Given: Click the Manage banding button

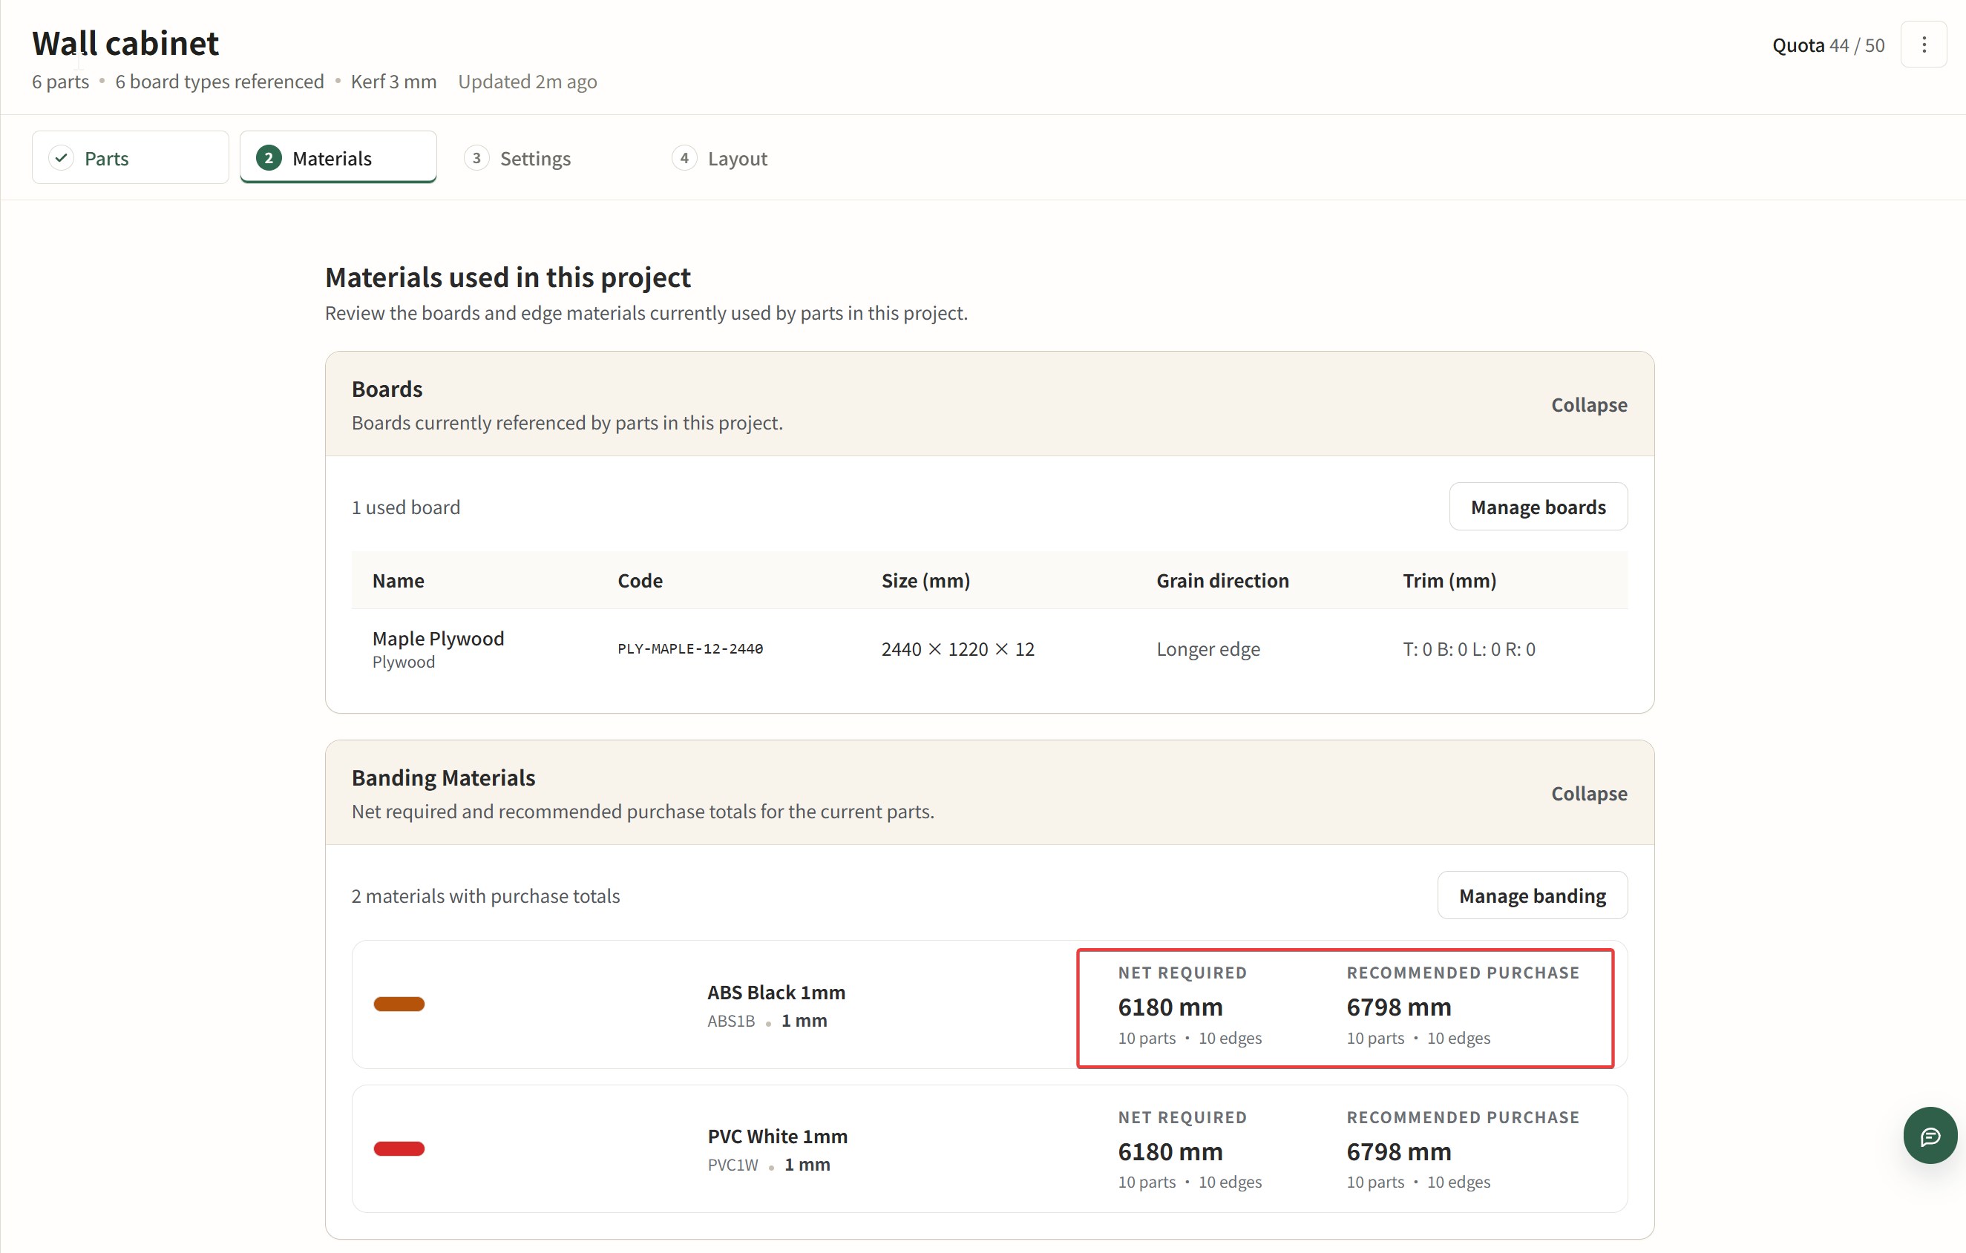Looking at the screenshot, I should 1532,895.
